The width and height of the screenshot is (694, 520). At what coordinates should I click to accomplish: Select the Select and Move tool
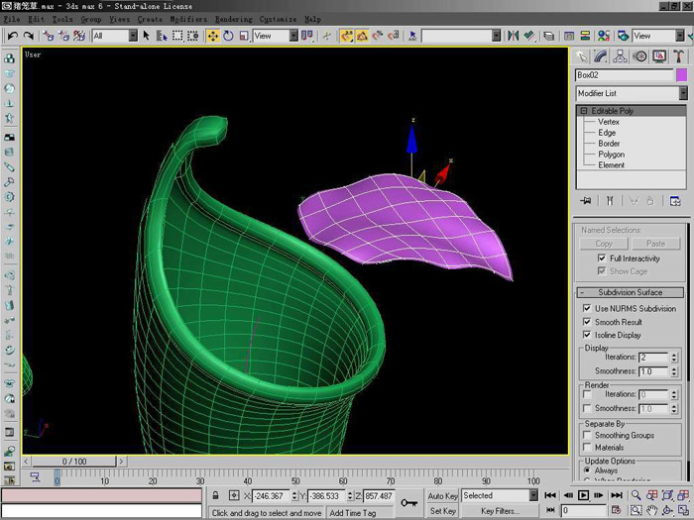point(213,36)
